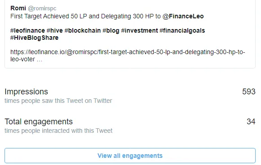Click the #blog hashtag
The width and height of the screenshot is (261, 165).
(x=111, y=31)
